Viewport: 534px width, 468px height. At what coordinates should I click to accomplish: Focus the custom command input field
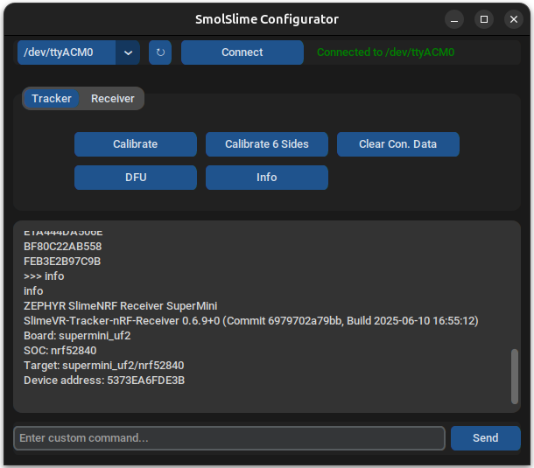point(229,438)
